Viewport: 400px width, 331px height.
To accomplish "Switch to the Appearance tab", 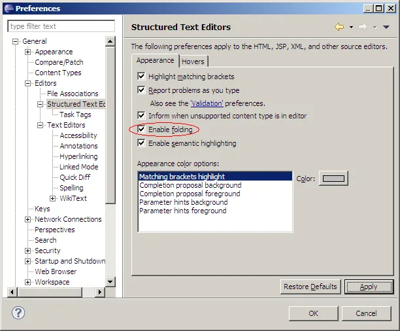I will 155,61.
